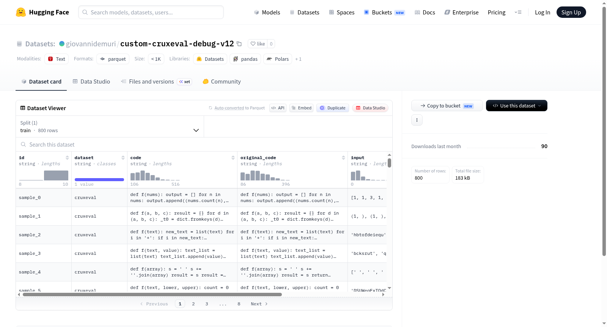Image resolution: width=607 pixels, height=327 pixels.
Task: Switch to Data Studio tab
Action: point(91,81)
